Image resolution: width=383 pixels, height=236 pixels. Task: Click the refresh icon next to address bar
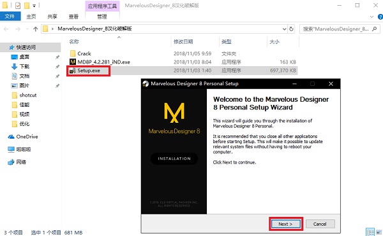tap(291, 29)
